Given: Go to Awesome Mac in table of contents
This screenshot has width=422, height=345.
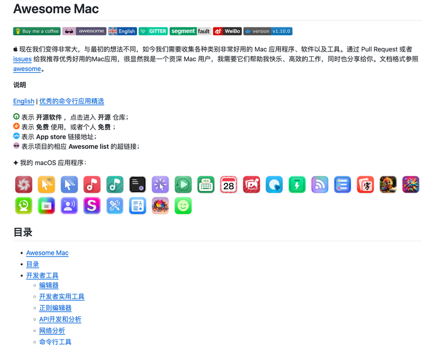Looking at the screenshot, I should [x=47, y=253].
